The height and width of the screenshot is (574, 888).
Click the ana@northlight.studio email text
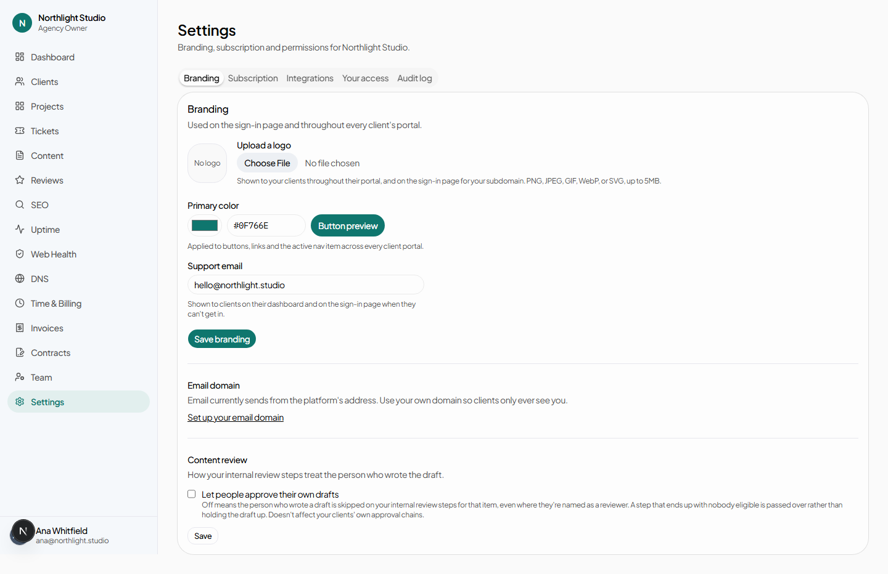tap(72, 541)
